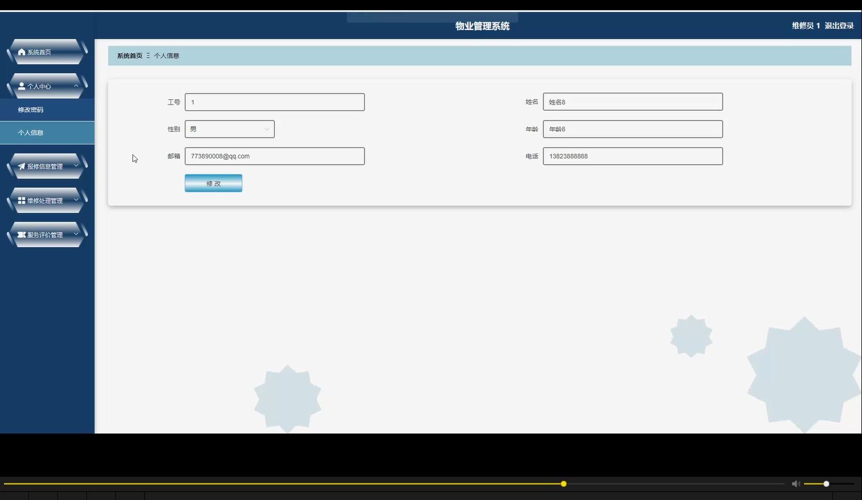862x500 pixels.
Task: Click the 姓名 name input field
Action: pos(633,102)
